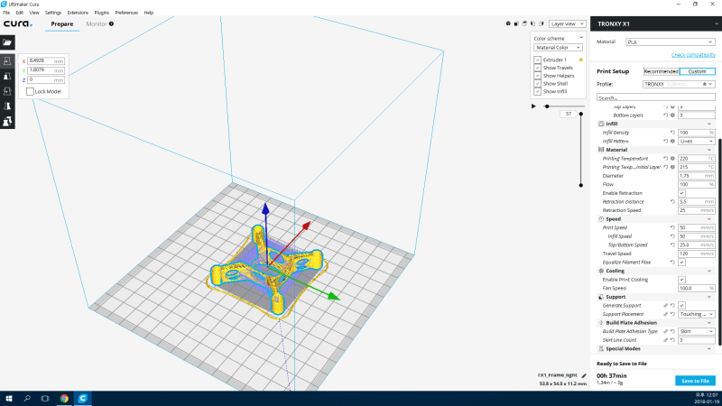Select the Move tool in left toolbar

(x=7, y=60)
